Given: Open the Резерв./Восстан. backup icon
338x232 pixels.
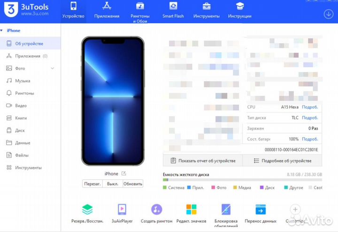Looking at the screenshot, I should pyautogui.click(x=87, y=210).
